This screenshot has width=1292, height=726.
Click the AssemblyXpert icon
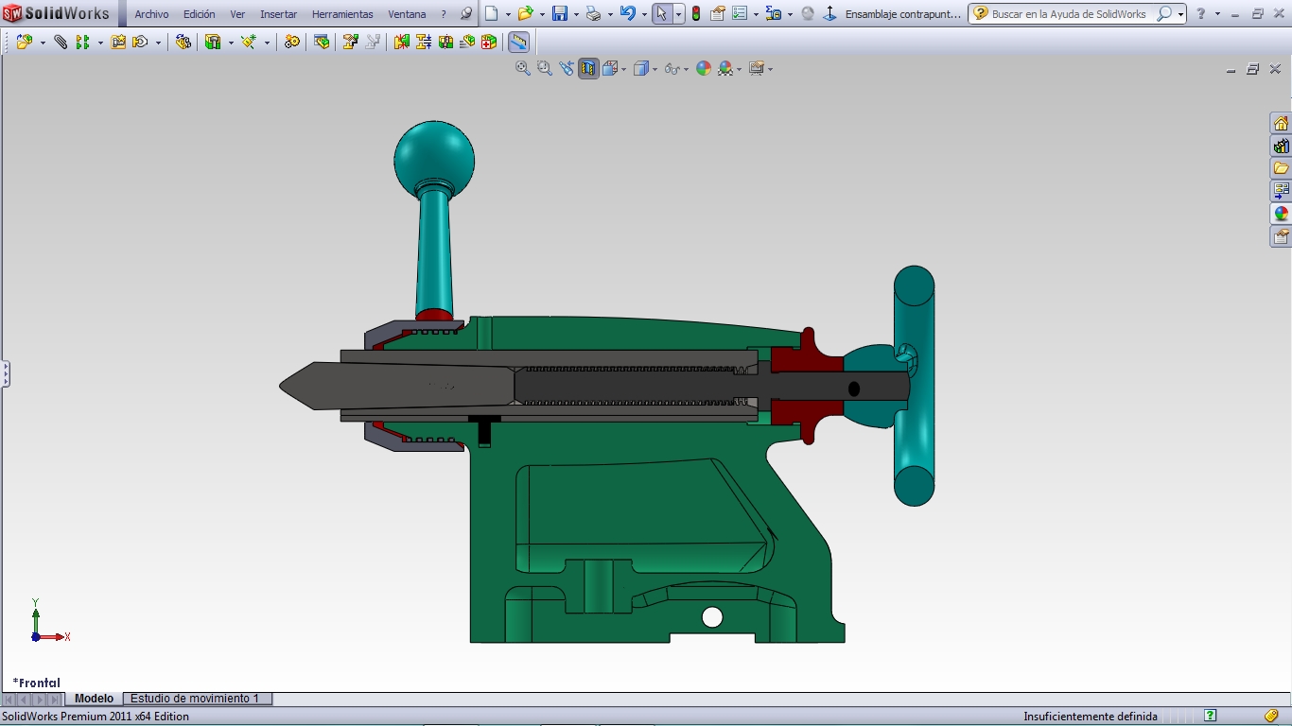click(x=488, y=43)
